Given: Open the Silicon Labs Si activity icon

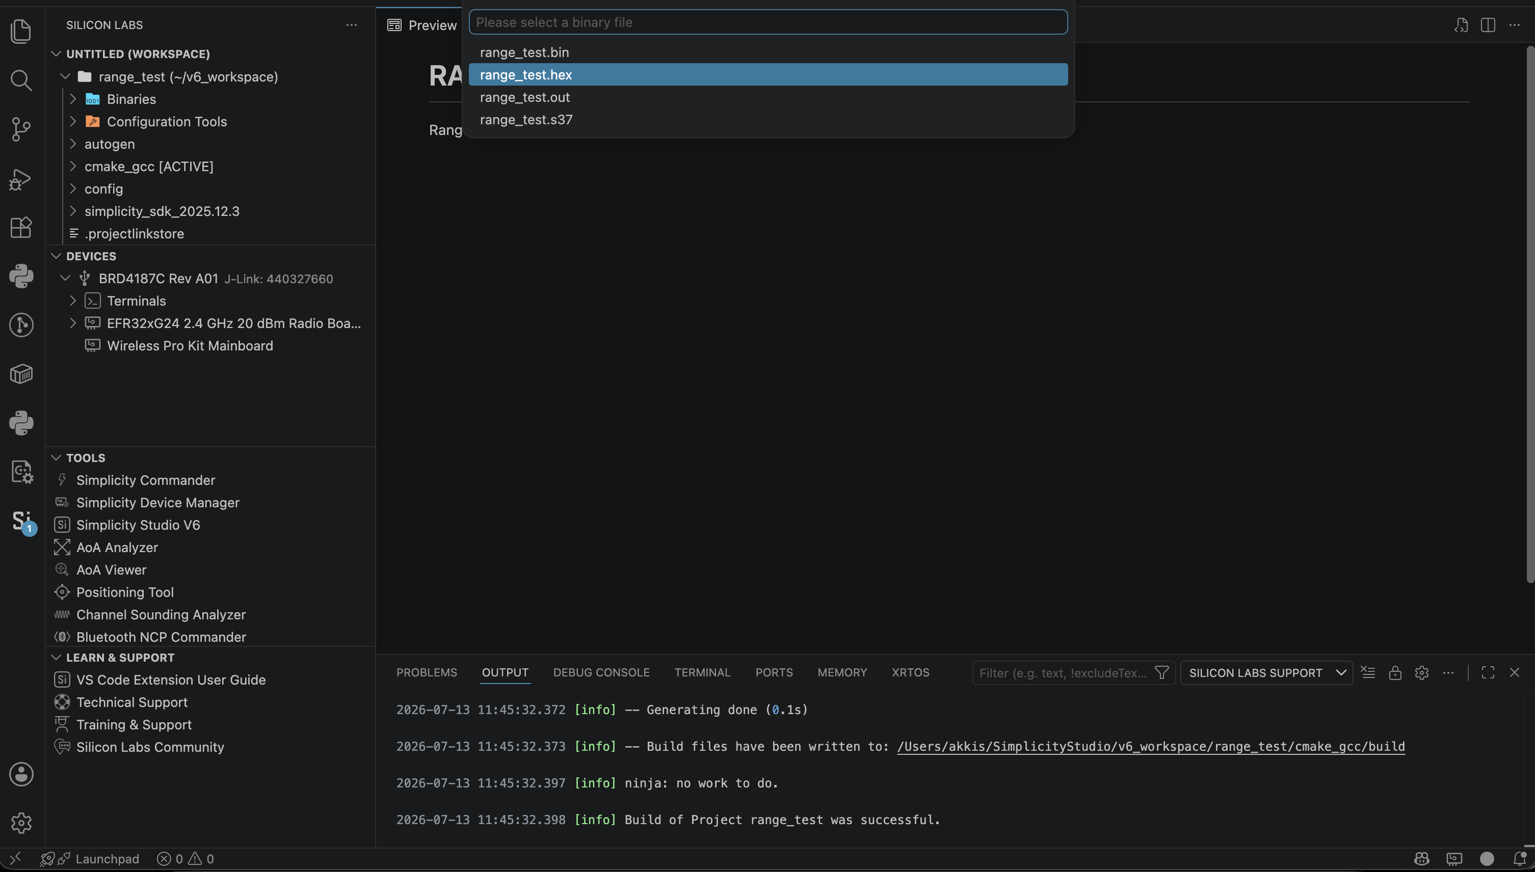Looking at the screenshot, I should click(x=21, y=521).
